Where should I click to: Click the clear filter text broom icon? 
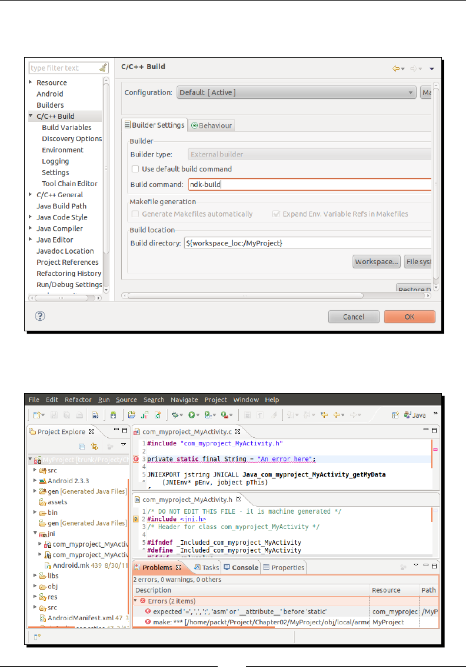pyautogui.click(x=103, y=68)
